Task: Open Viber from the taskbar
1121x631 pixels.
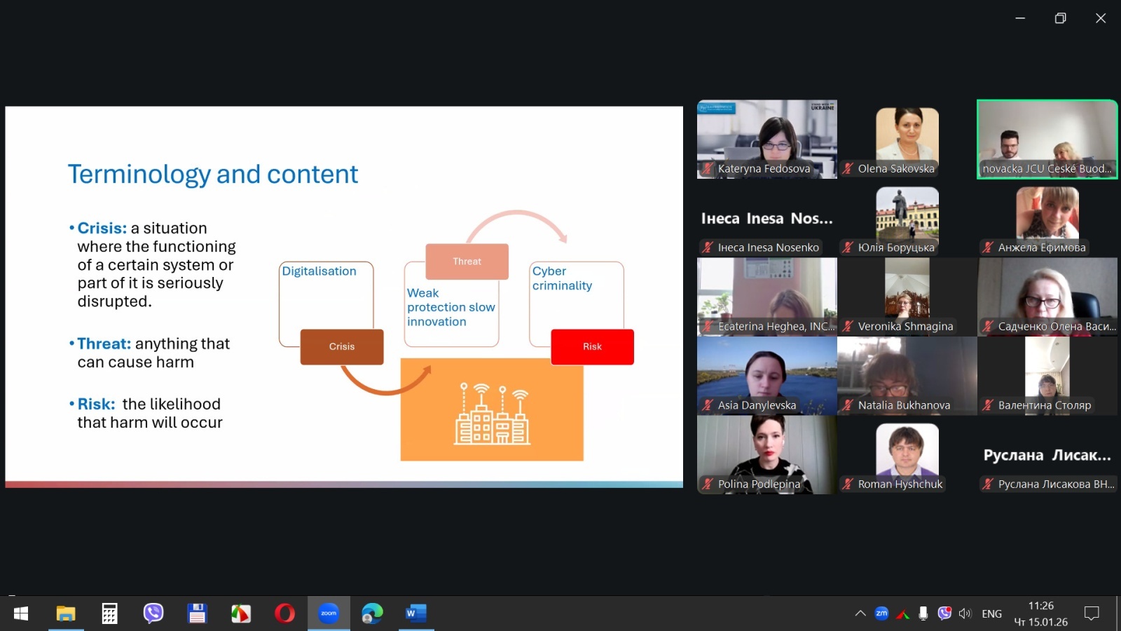Action: [x=153, y=613]
